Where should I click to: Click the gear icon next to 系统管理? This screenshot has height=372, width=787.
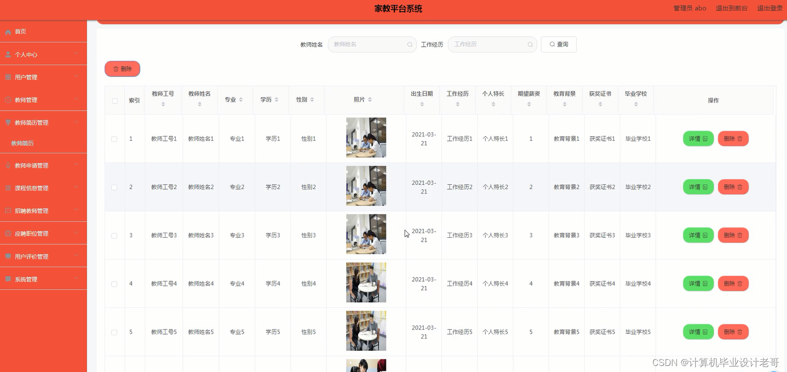click(7, 279)
